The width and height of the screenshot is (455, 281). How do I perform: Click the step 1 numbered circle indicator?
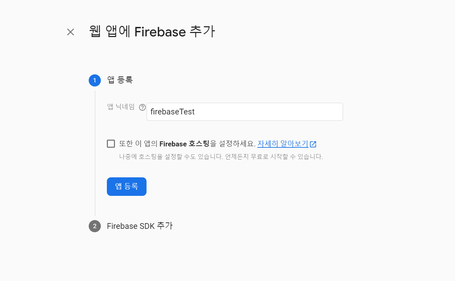(x=95, y=80)
